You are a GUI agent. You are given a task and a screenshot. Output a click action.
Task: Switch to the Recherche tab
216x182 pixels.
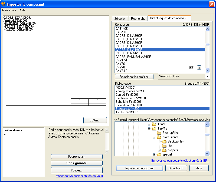pos(138,19)
